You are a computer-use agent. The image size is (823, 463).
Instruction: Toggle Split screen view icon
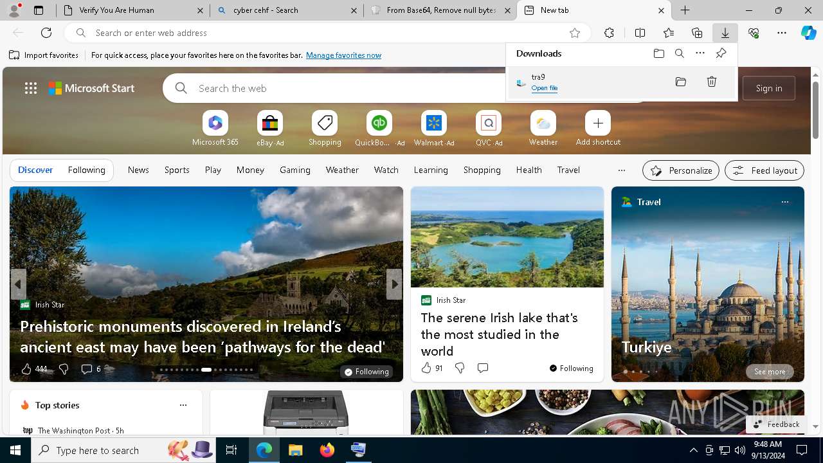[x=640, y=33]
